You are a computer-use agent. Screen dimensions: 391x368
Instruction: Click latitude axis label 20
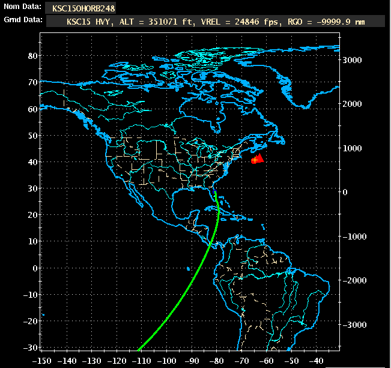(32, 215)
